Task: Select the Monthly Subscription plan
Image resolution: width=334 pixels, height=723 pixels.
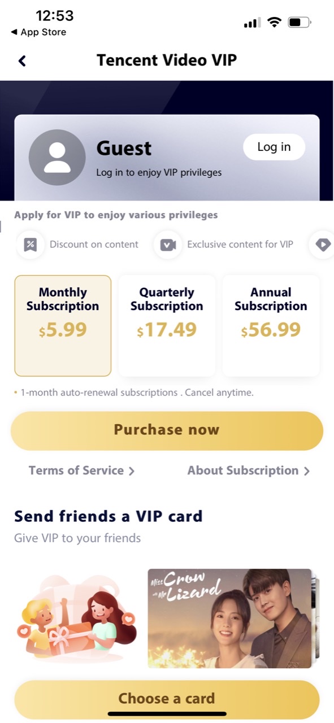Action: [x=63, y=325]
